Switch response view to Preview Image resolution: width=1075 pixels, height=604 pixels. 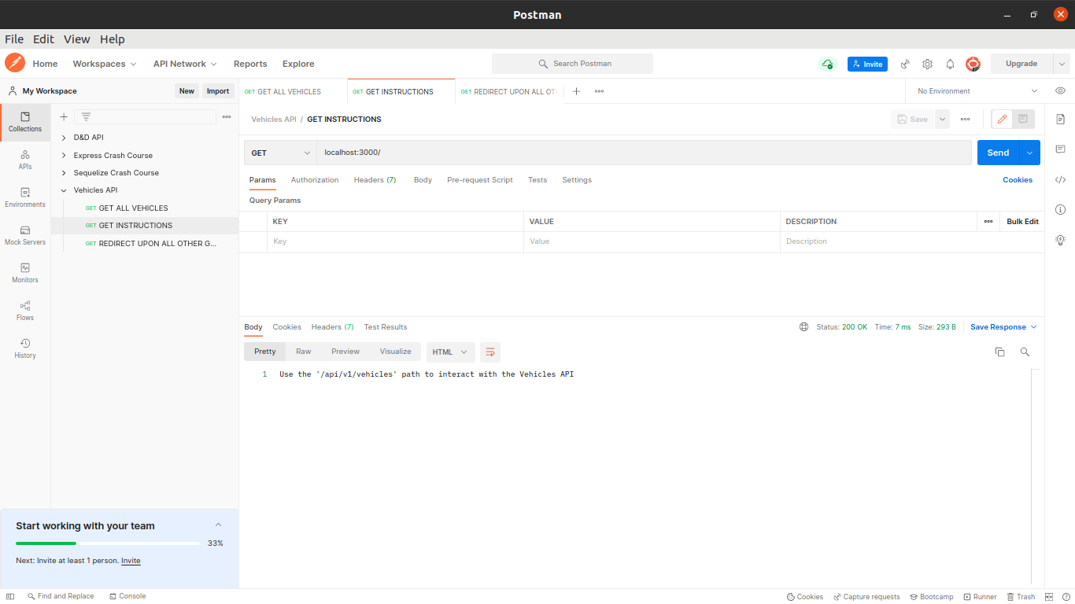click(345, 351)
